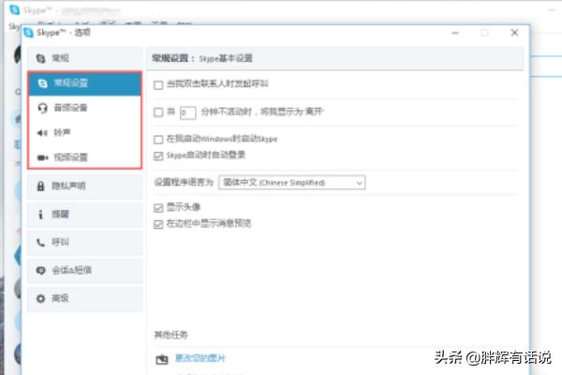Image resolution: width=562 pixels, height=375 pixels.
Task: Select the 常规设置 sidebar item
Action: click(85, 83)
